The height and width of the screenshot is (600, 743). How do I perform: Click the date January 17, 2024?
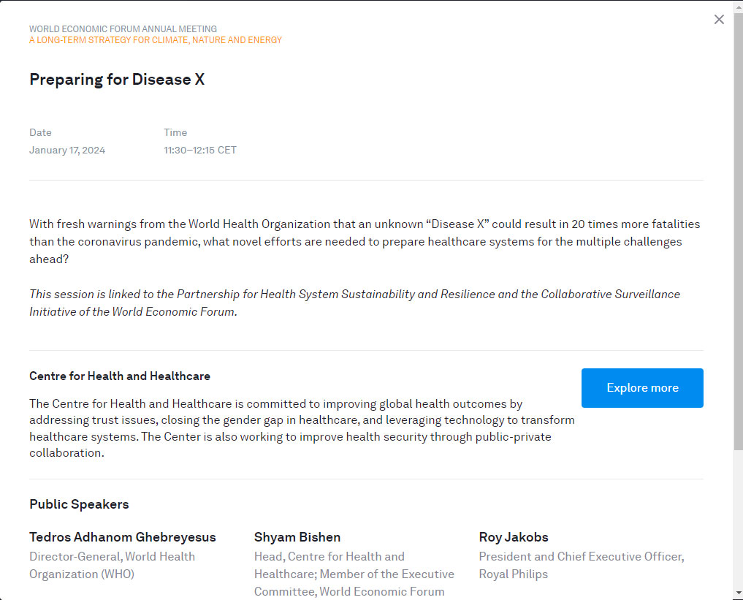tap(67, 151)
